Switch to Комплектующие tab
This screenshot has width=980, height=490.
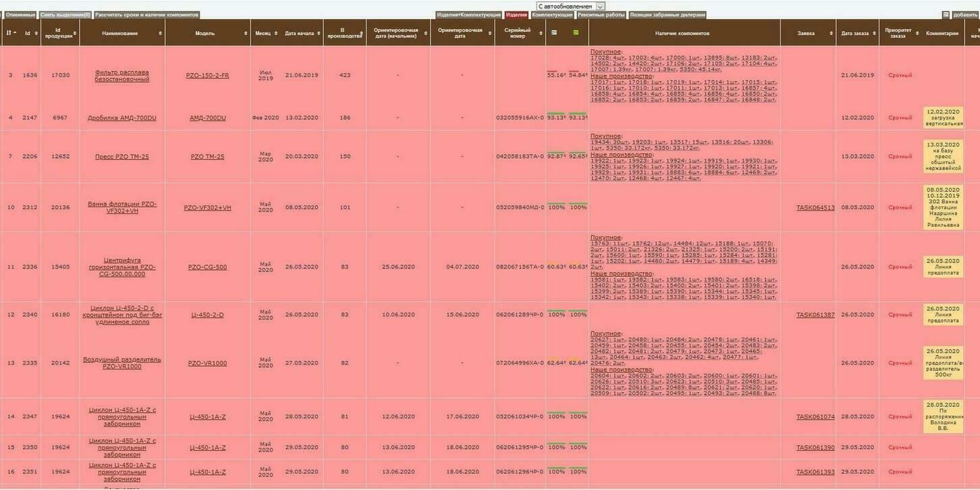tap(552, 15)
